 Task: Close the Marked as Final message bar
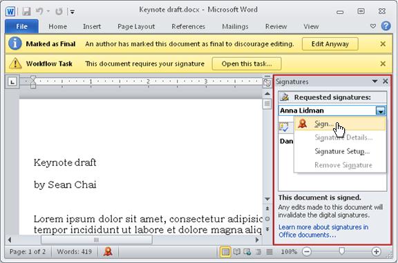pos(383,44)
